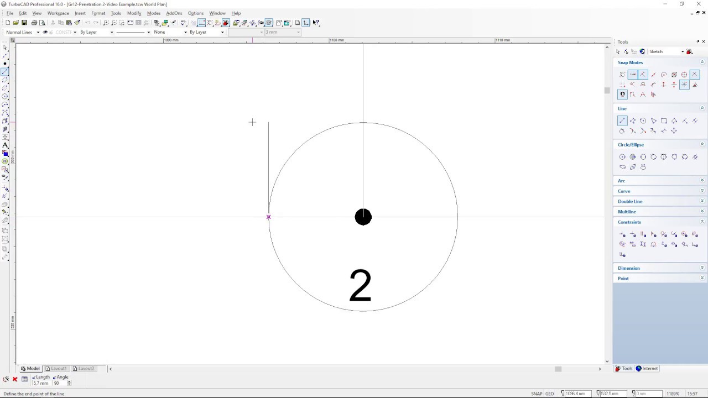
Task: Expand the Double Line panel
Action: coord(702,201)
